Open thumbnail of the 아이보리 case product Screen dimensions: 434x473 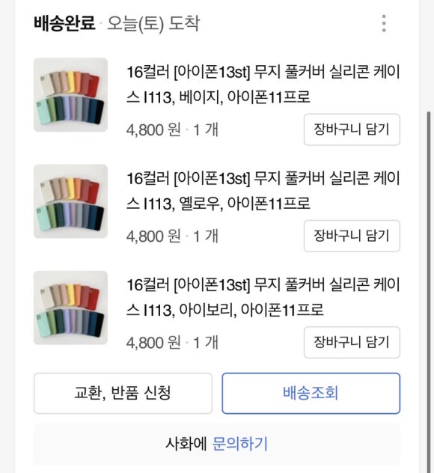pyautogui.click(x=70, y=308)
